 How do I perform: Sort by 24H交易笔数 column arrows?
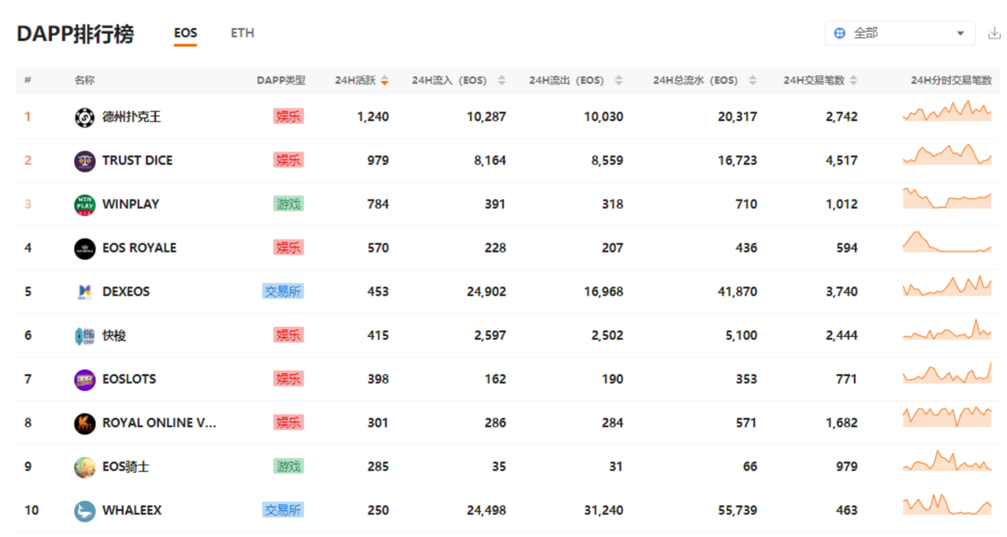(x=852, y=80)
